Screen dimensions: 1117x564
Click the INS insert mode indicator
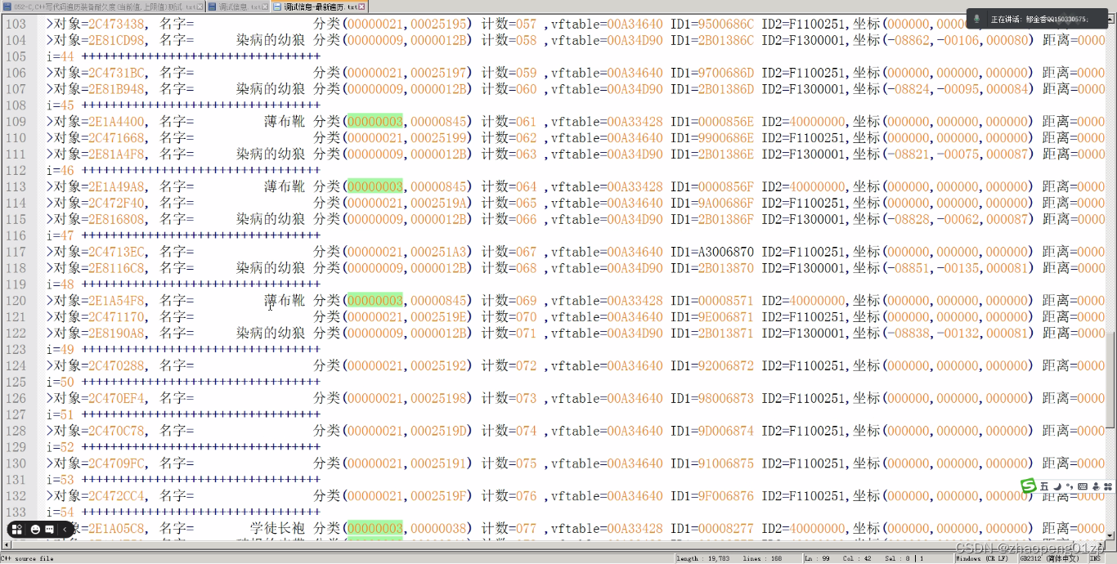[1094, 558]
